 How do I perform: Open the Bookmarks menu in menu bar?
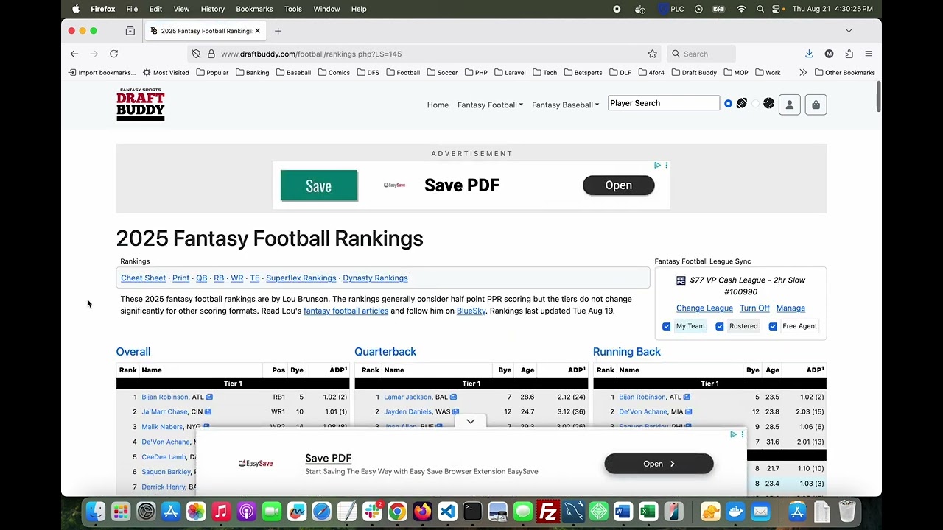tap(254, 9)
